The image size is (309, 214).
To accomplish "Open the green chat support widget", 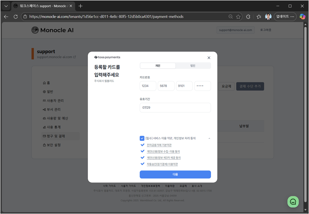I will click(293, 202).
